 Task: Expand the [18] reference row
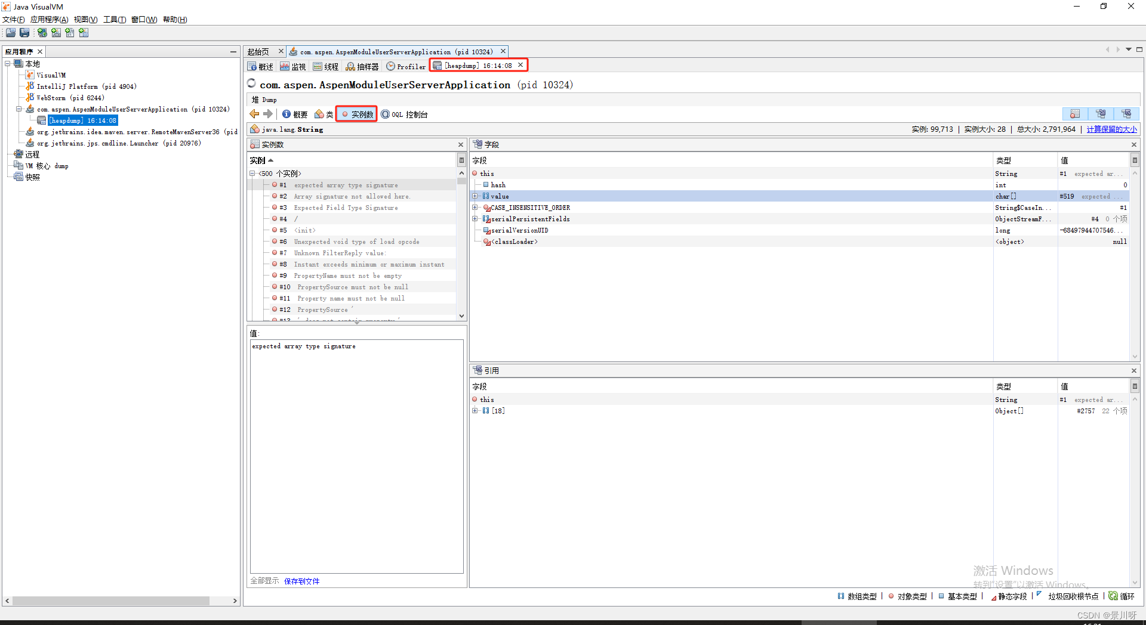tap(475, 410)
